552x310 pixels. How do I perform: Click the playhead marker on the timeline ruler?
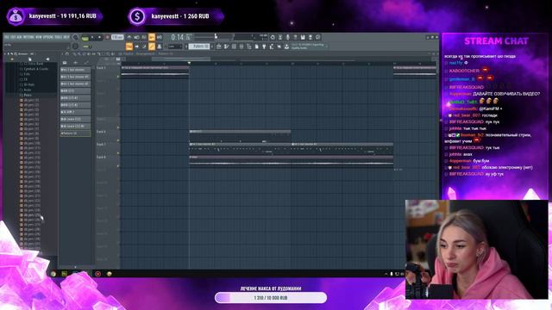pos(189,63)
